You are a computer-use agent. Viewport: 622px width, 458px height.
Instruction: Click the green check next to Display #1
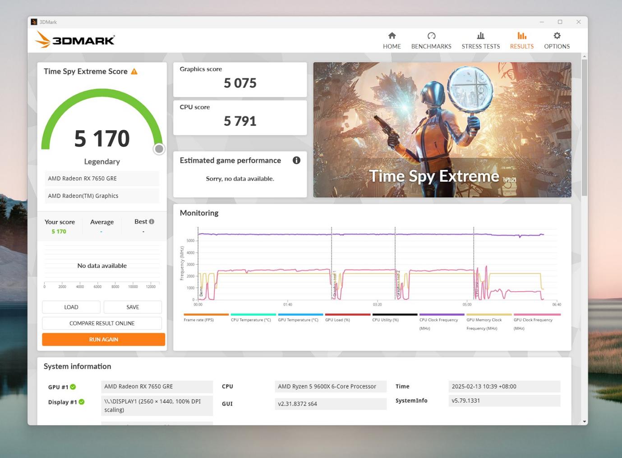tap(82, 402)
